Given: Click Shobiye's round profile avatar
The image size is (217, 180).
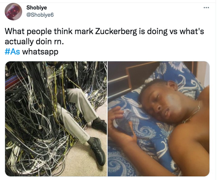Looking at the screenshot, I should tap(13, 12).
